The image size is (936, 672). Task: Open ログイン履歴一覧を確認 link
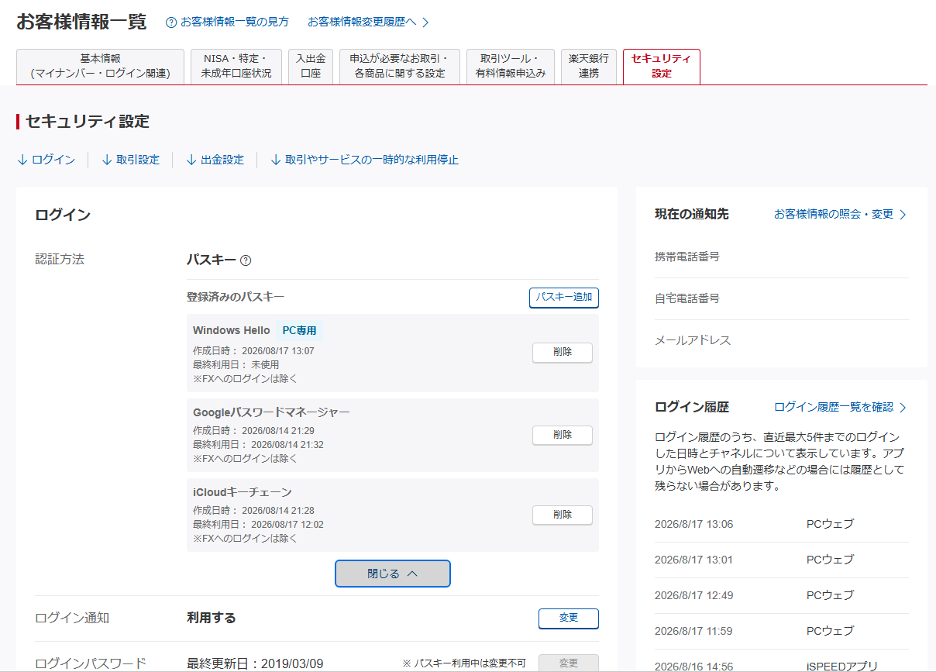pos(834,407)
